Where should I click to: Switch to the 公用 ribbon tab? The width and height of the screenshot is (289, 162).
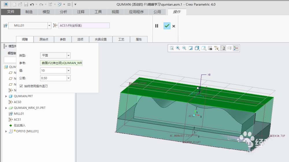point(157,12)
